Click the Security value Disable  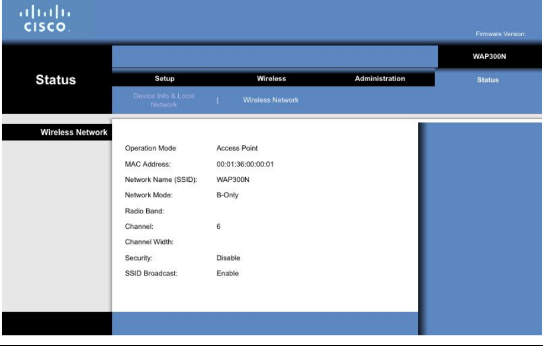click(x=228, y=258)
